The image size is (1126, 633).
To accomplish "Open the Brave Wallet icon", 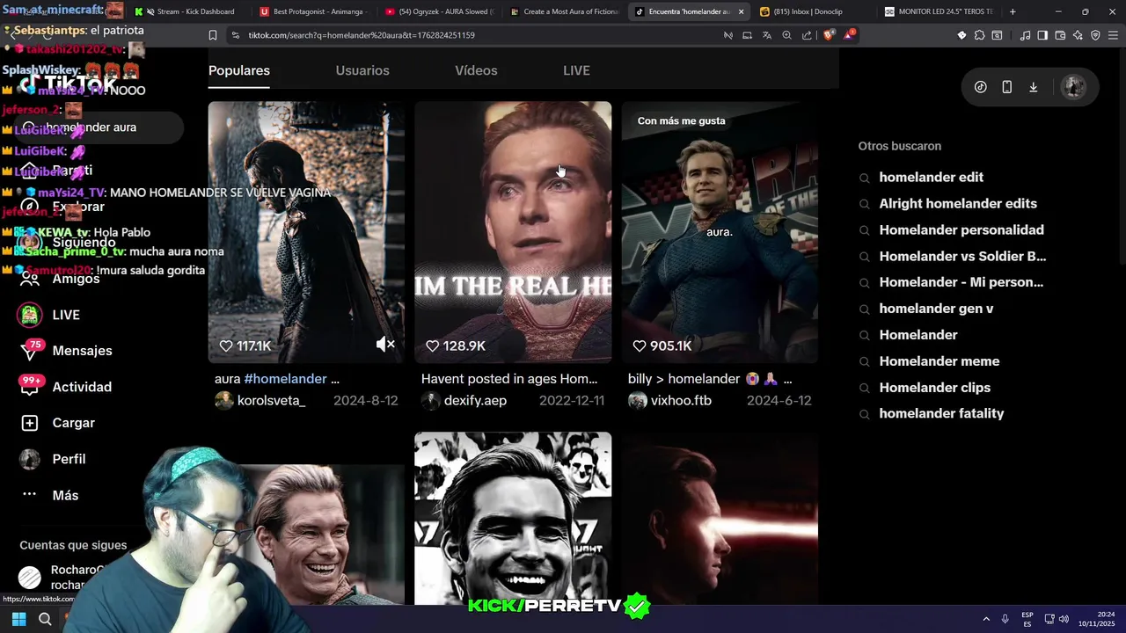I will (x=1060, y=35).
